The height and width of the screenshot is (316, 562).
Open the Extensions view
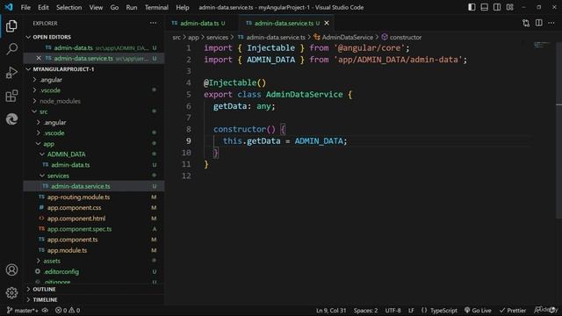click(x=11, y=96)
